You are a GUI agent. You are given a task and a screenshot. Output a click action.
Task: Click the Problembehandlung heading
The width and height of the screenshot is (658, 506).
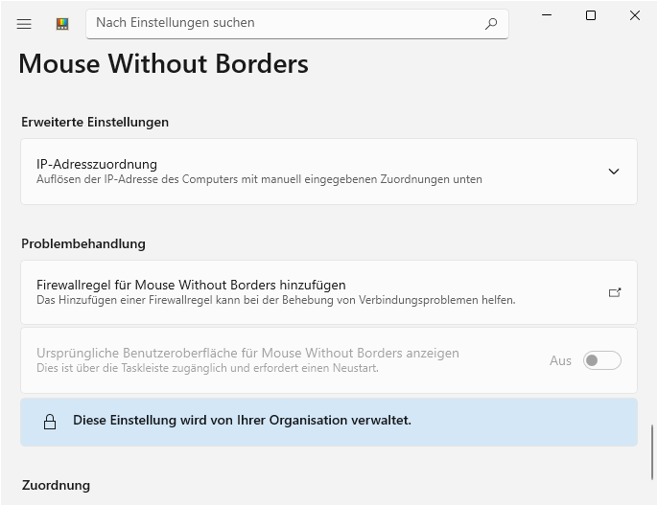tap(83, 243)
